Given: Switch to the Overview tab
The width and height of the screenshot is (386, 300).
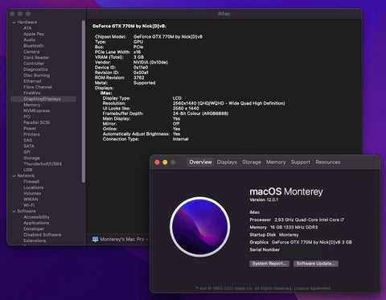Looking at the screenshot, I should click(x=200, y=162).
